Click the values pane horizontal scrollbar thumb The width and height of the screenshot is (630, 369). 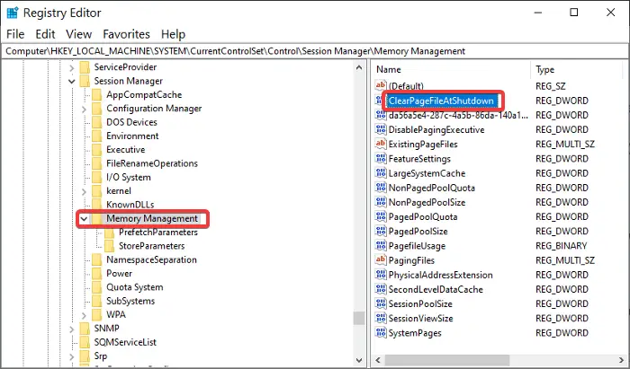click(447, 359)
